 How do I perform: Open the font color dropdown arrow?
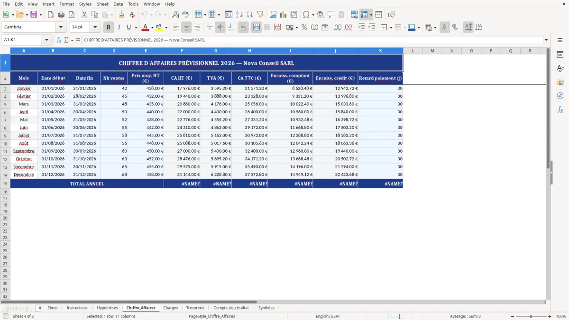pos(152,27)
